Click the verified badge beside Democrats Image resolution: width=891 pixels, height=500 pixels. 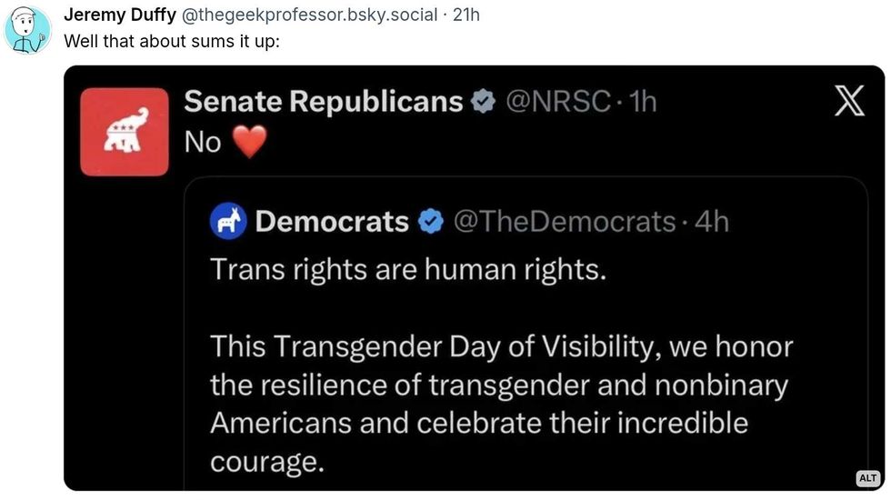pos(430,221)
